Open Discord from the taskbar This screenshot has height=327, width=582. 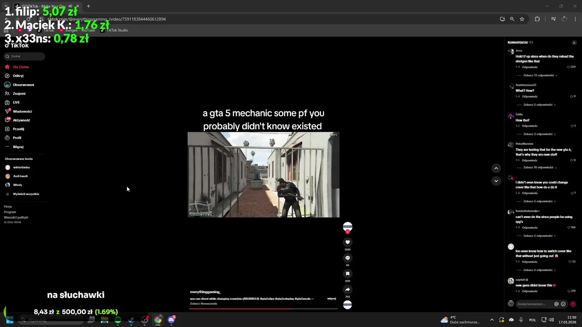pos(171,320)
